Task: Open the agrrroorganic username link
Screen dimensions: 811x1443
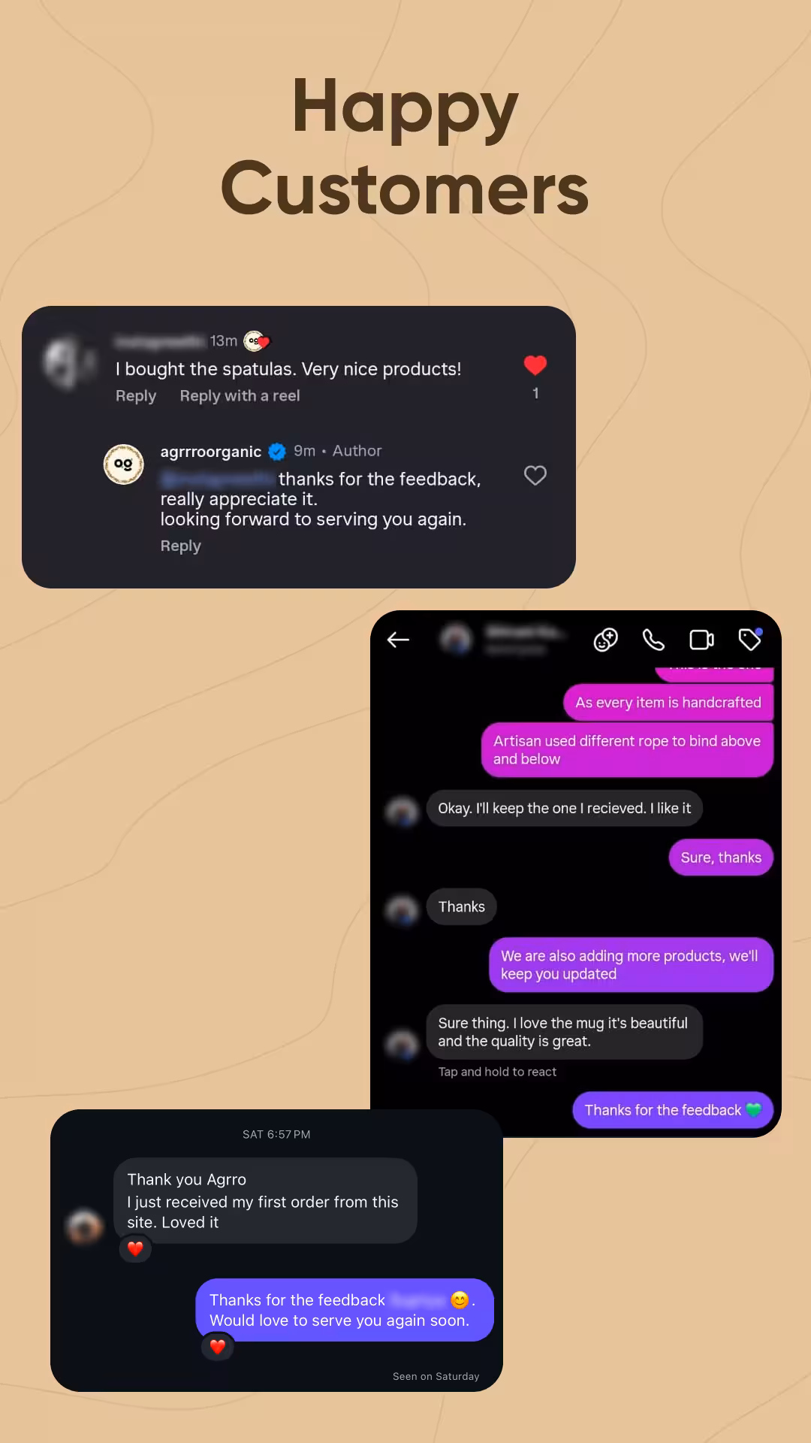Action: (210, 452)
